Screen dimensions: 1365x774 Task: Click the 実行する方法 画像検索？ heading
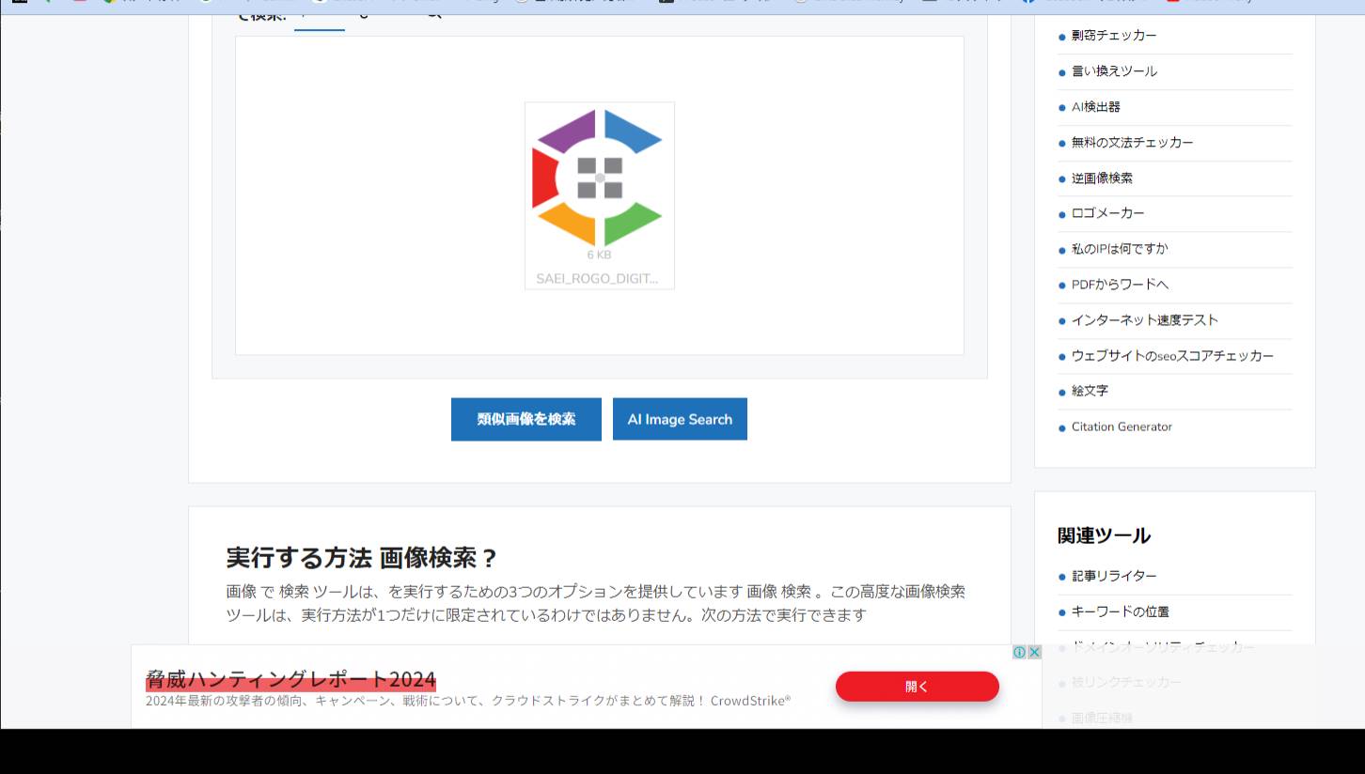click(x=362, y=558)
